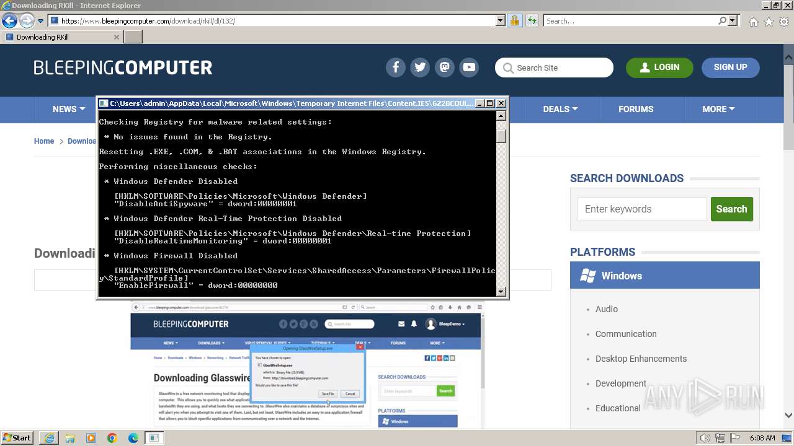Open Favorites star icon
This screenshot has height=446, width=794.
click(x=769, y=22)
